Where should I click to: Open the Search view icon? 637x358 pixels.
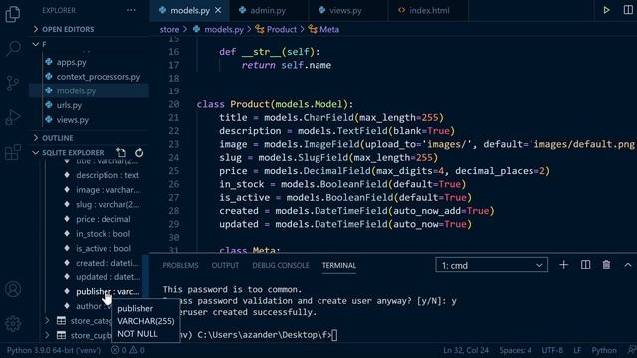(x=13, y=48)
